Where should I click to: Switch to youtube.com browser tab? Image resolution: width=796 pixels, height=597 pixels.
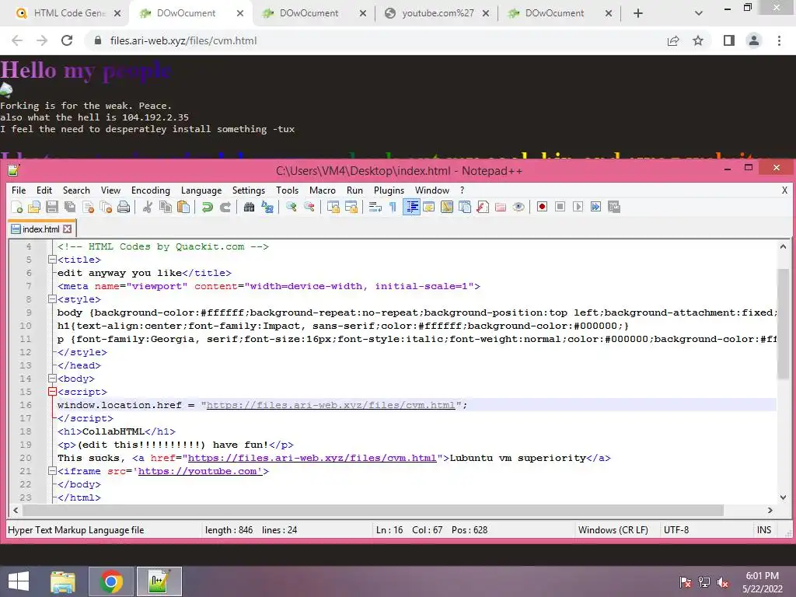tap(438, 13)
